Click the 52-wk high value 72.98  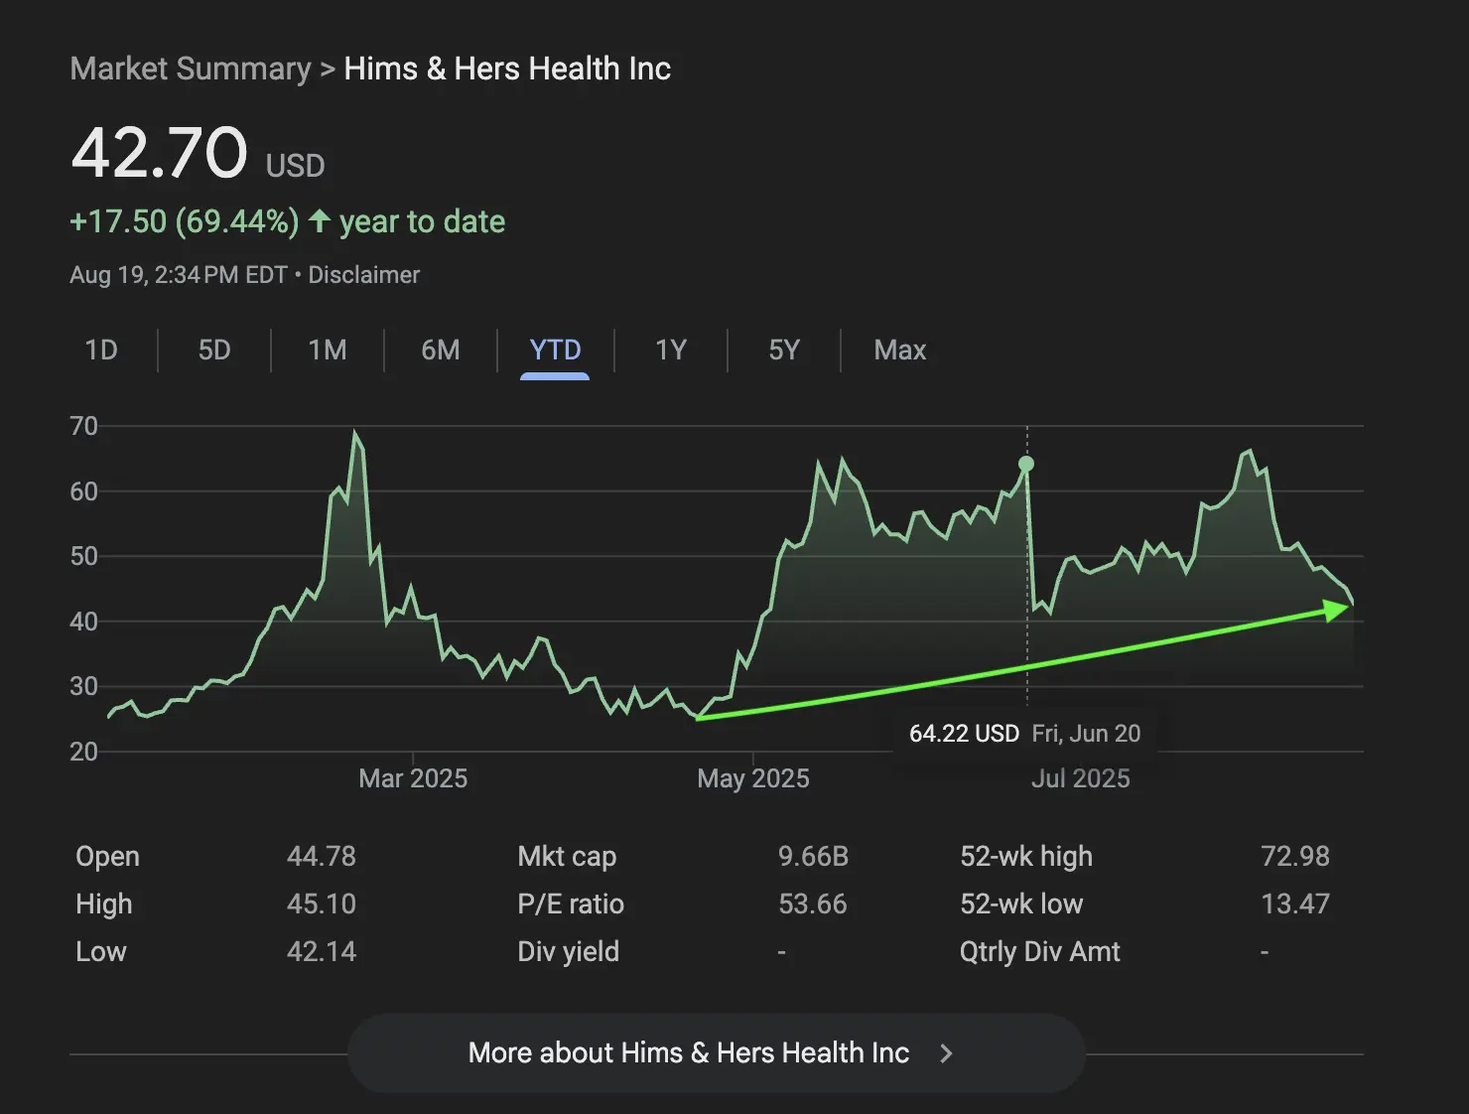click(1294, 856)
